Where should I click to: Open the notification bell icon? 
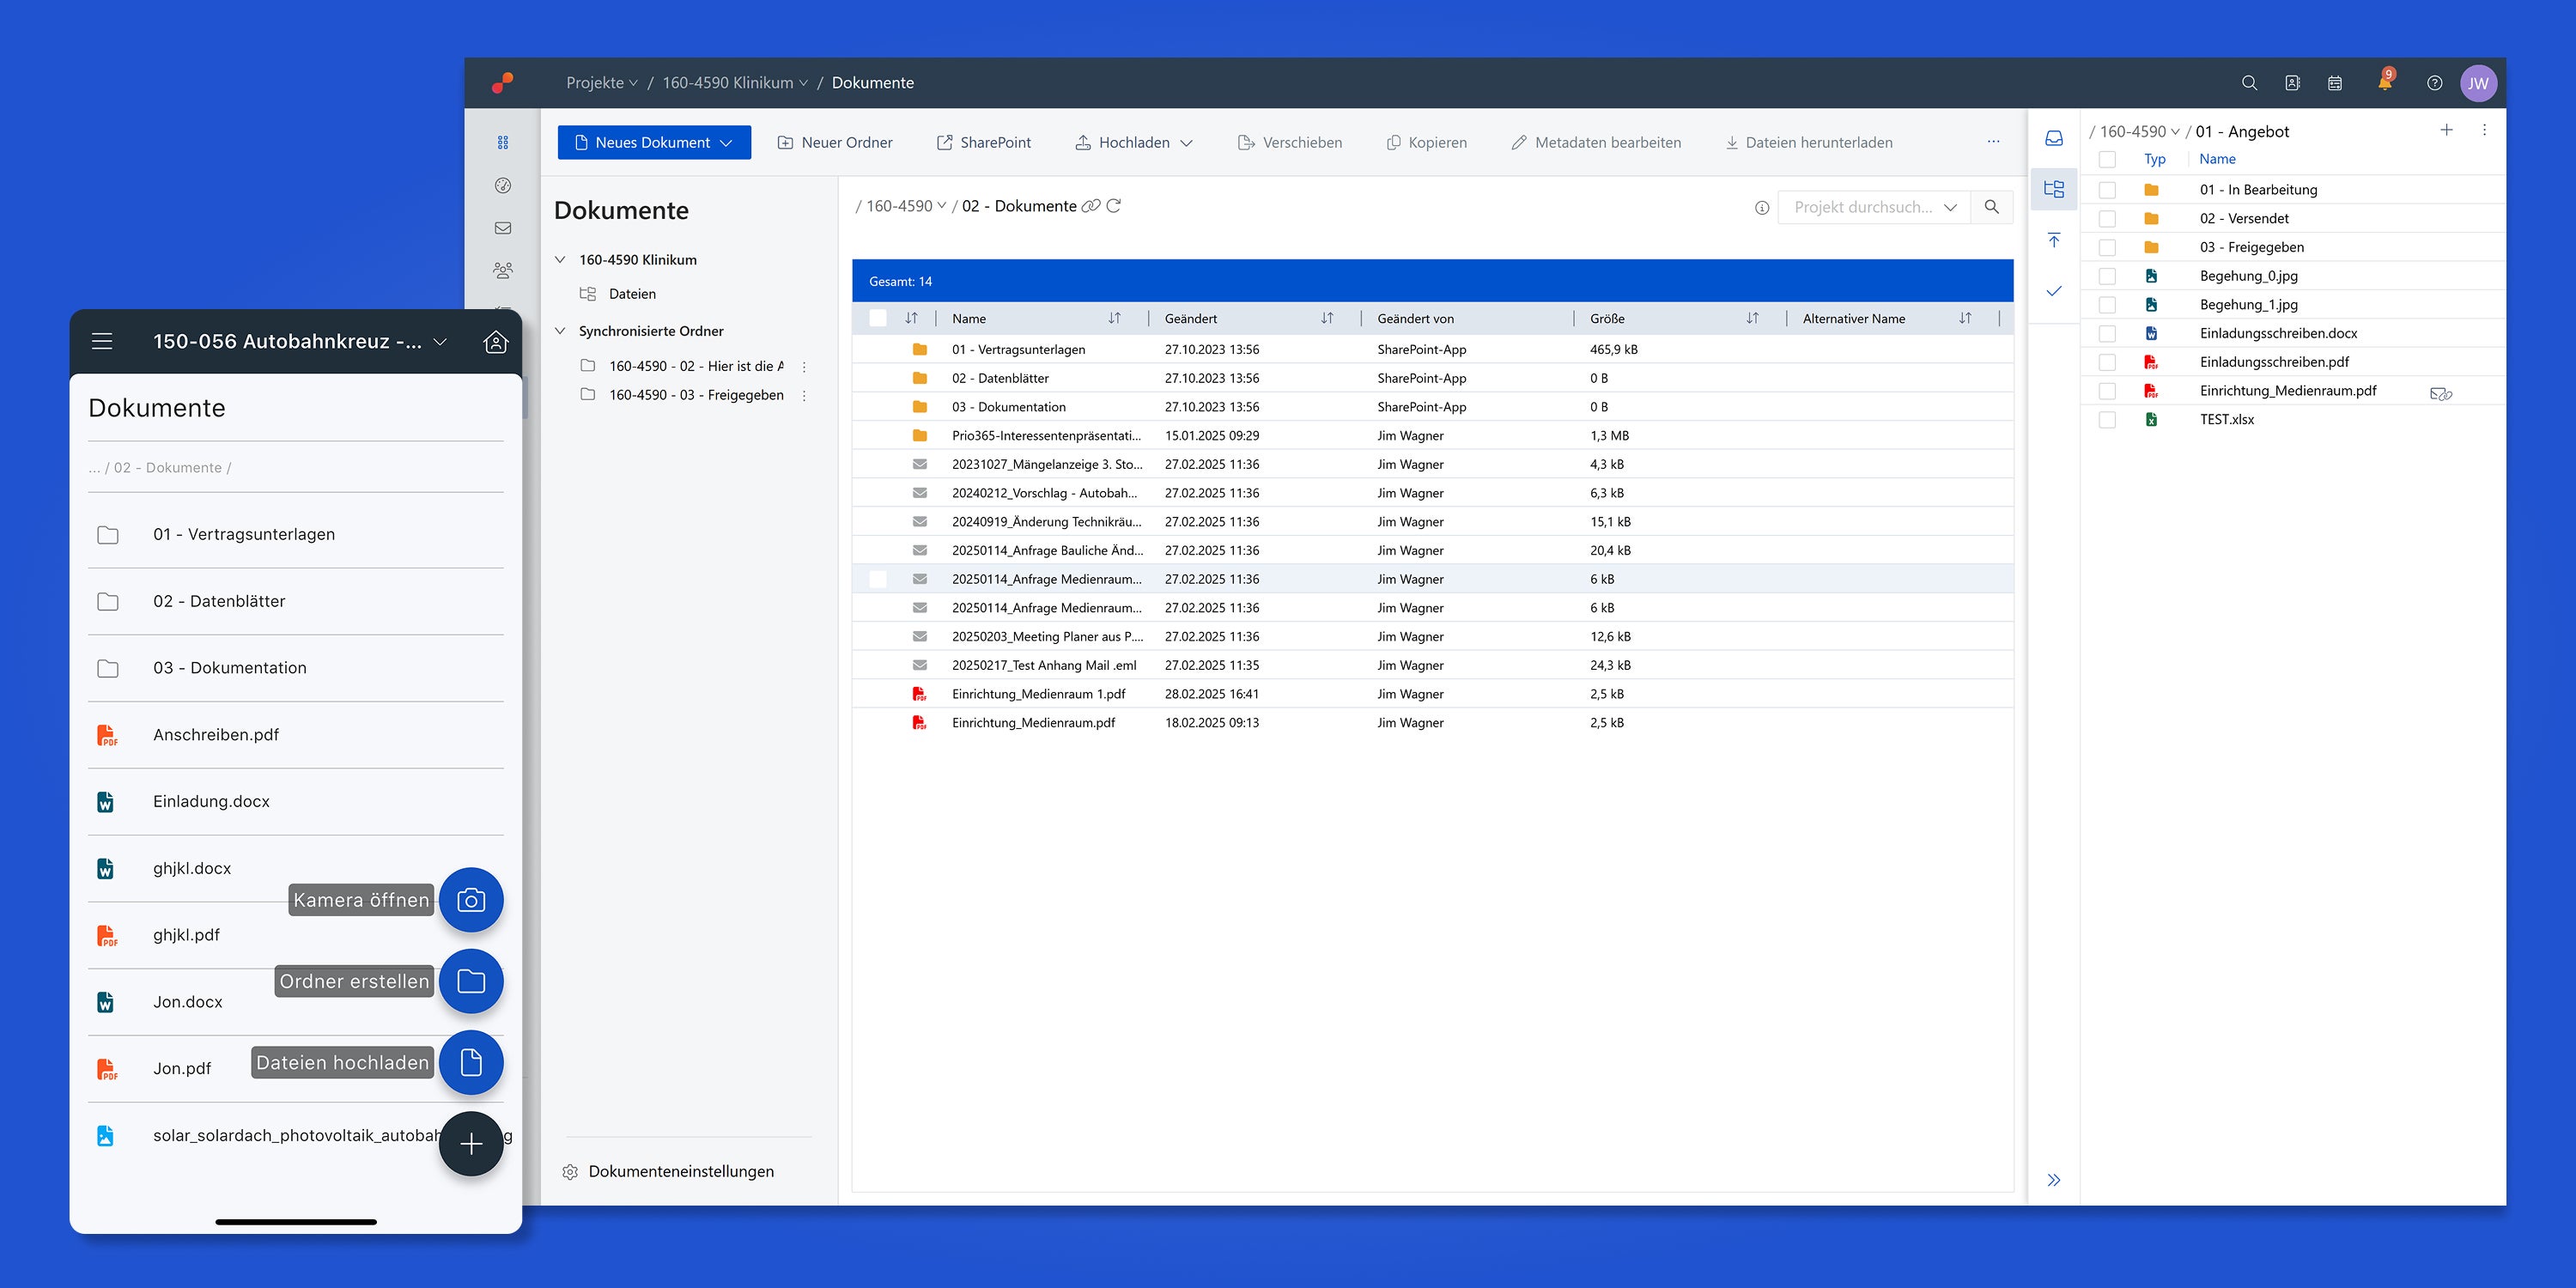2385,83
